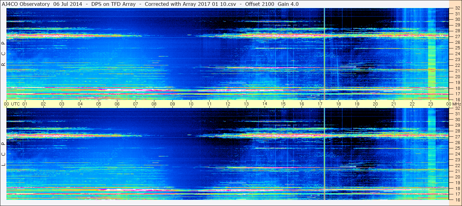This screenshot has height=206, width=462.
Task: Click the 16 MHz tick of RCP panel
Action: 457,99
